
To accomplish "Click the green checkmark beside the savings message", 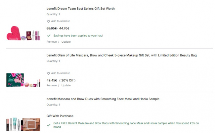I will point(49,35).
